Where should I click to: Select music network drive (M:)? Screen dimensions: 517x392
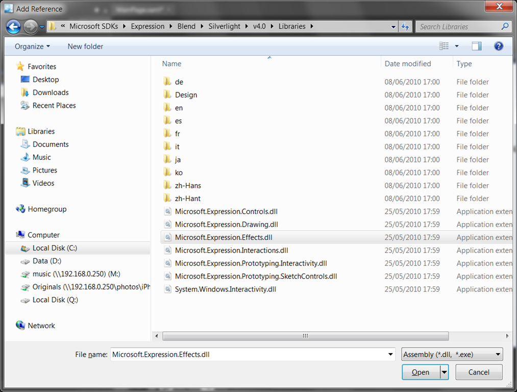(x=76, y=274)
